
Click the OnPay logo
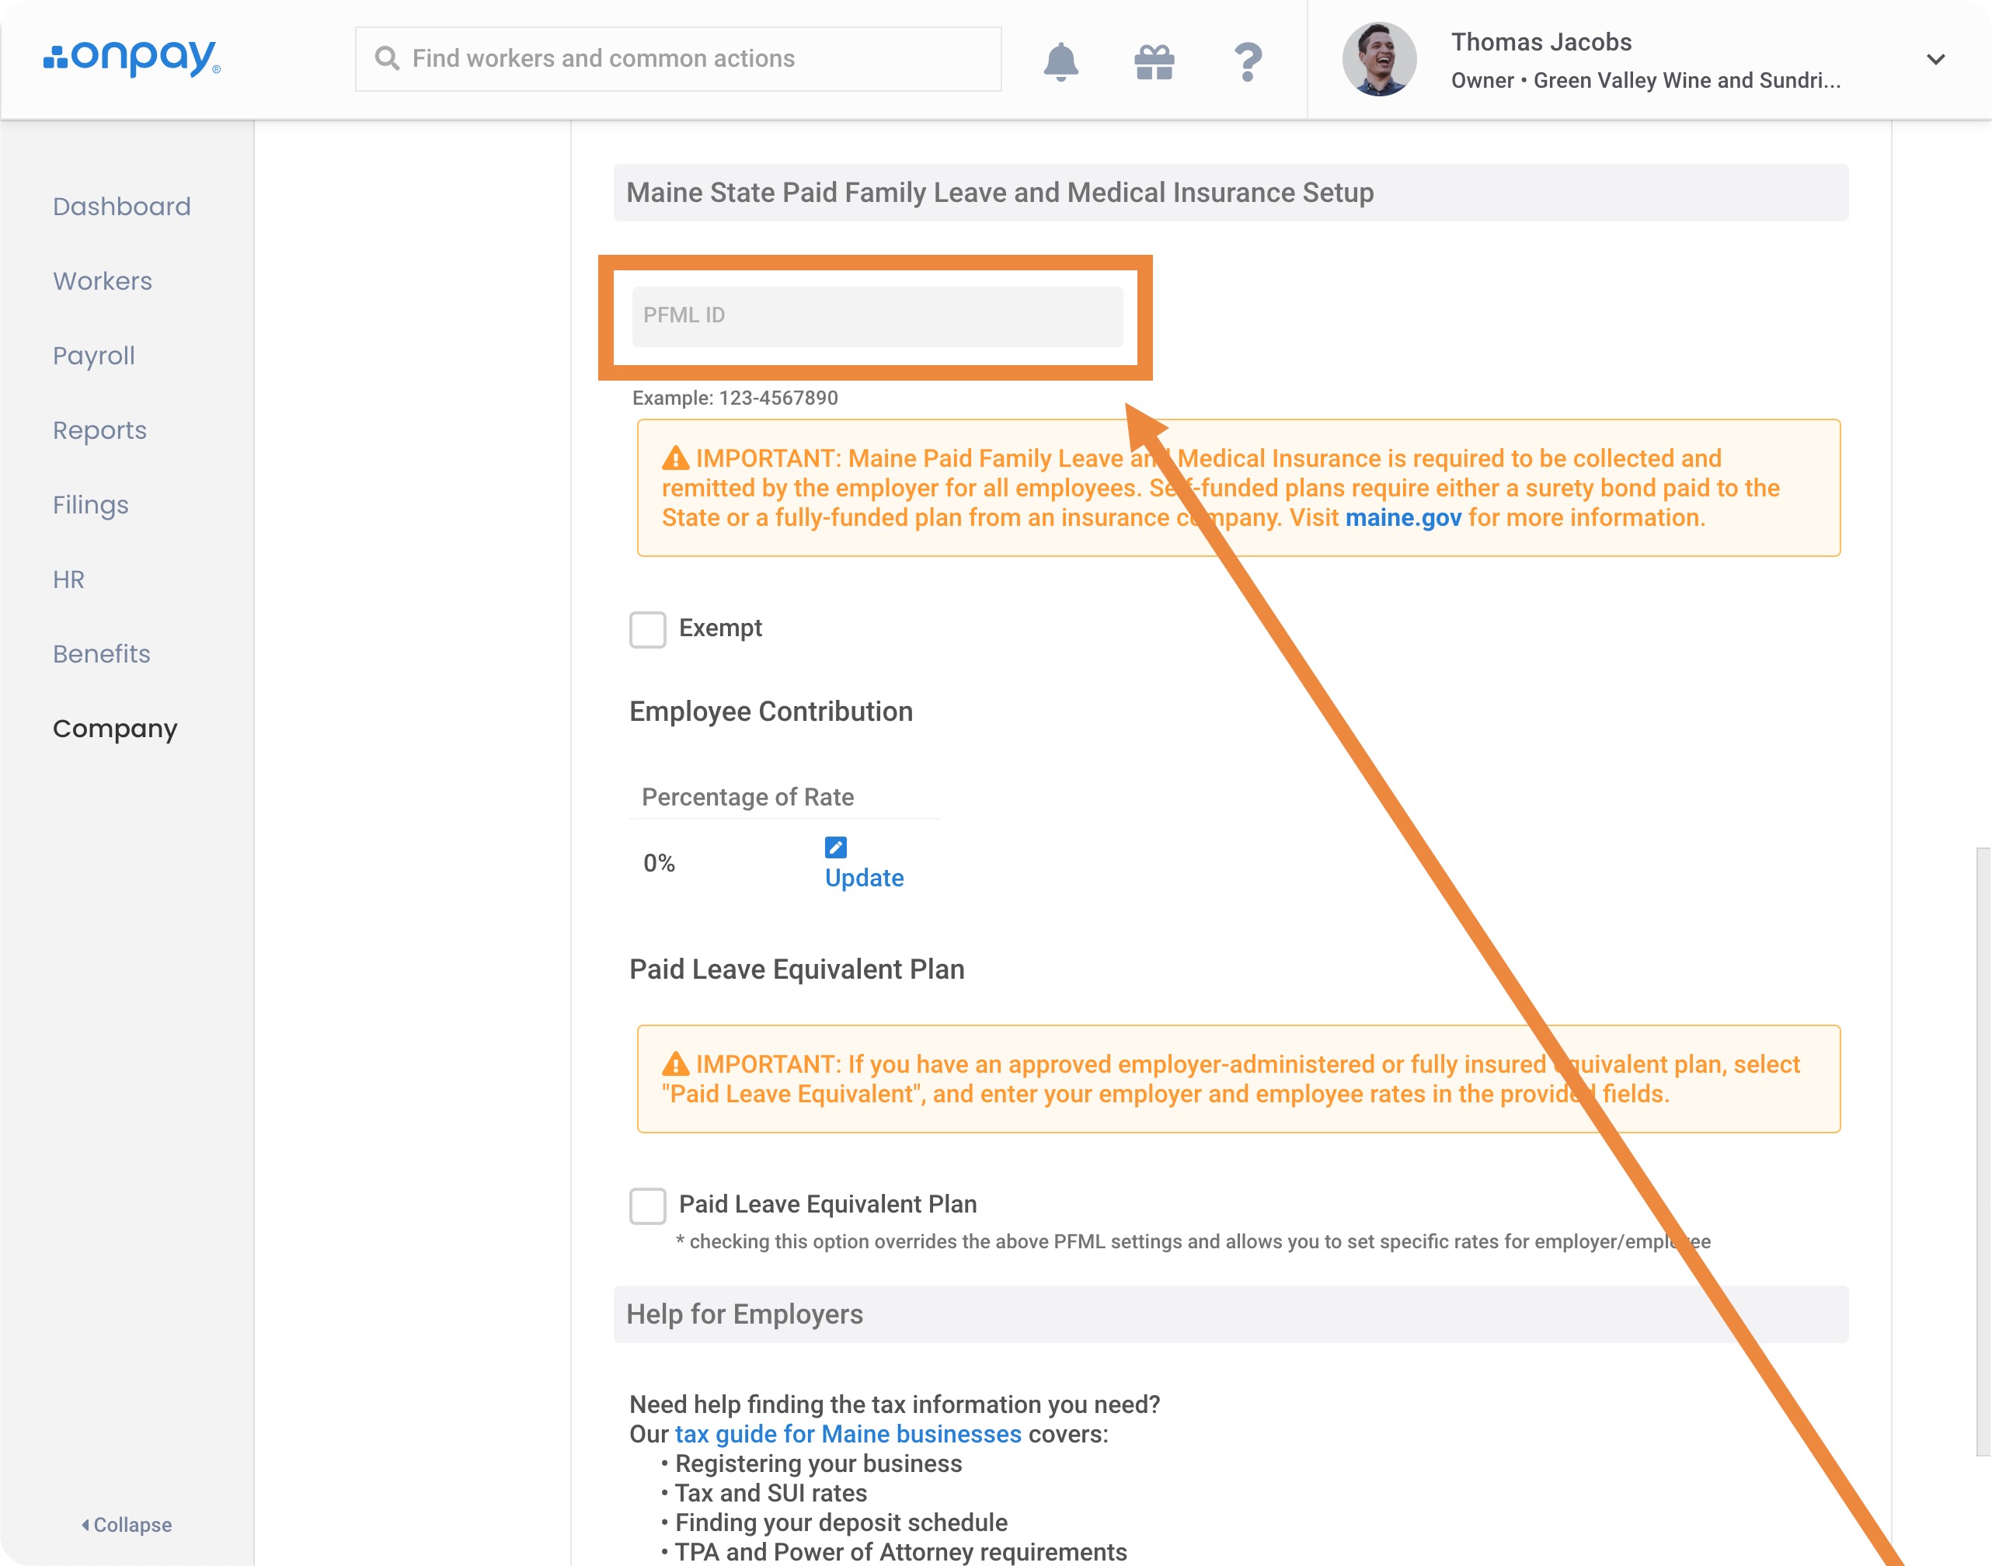click(x=132, y=57)
